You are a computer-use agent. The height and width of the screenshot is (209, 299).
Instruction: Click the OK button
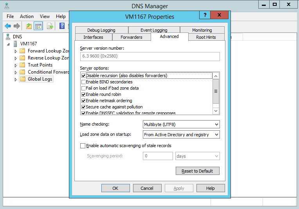[115, 188]
